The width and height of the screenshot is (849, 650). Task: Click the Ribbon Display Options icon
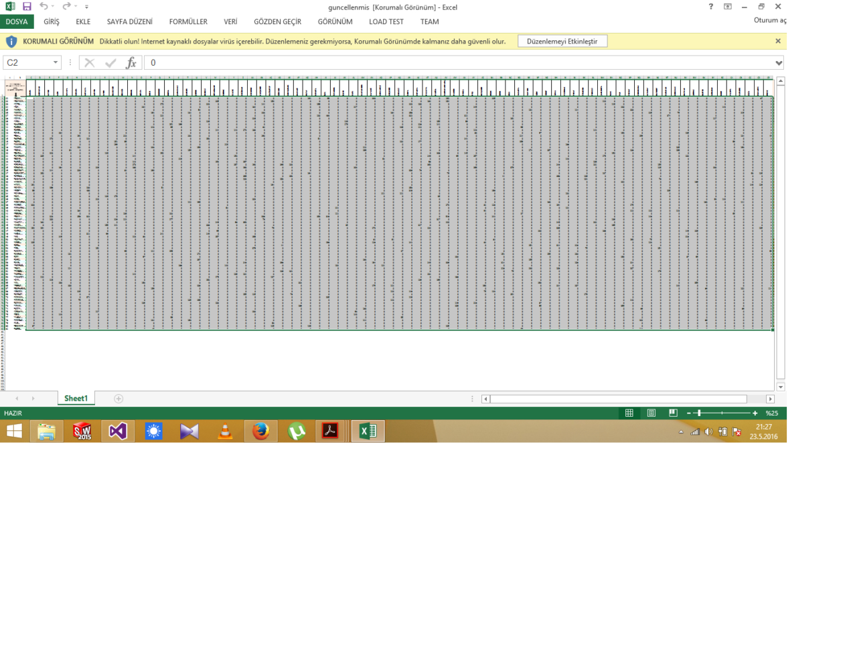pos(727,7)
